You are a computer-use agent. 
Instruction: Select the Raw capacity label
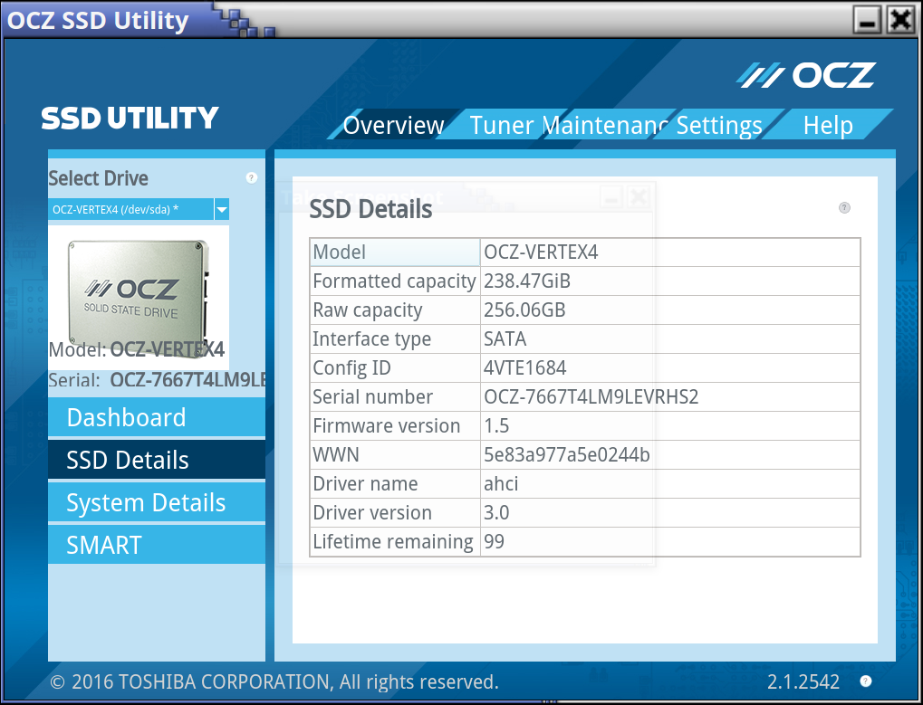tap(395, 310)
